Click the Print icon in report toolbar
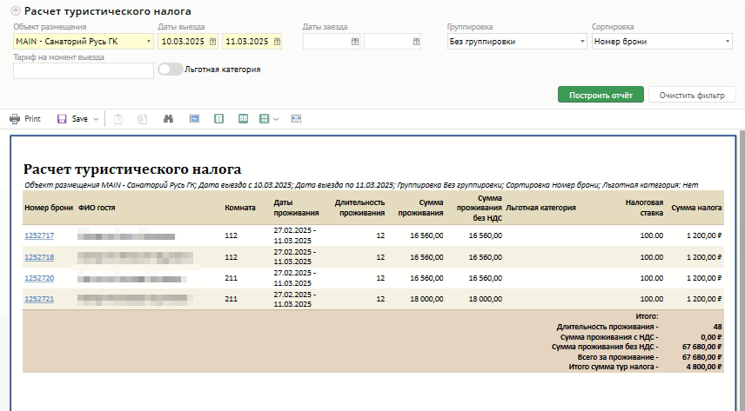This screenshot has height=411, width=745. tap(15, 118)
